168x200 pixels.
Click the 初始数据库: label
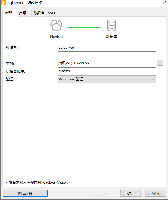15,71
